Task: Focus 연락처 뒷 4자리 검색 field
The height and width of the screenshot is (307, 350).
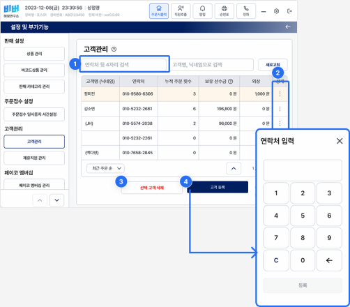Action: click(x=124, y=65)
